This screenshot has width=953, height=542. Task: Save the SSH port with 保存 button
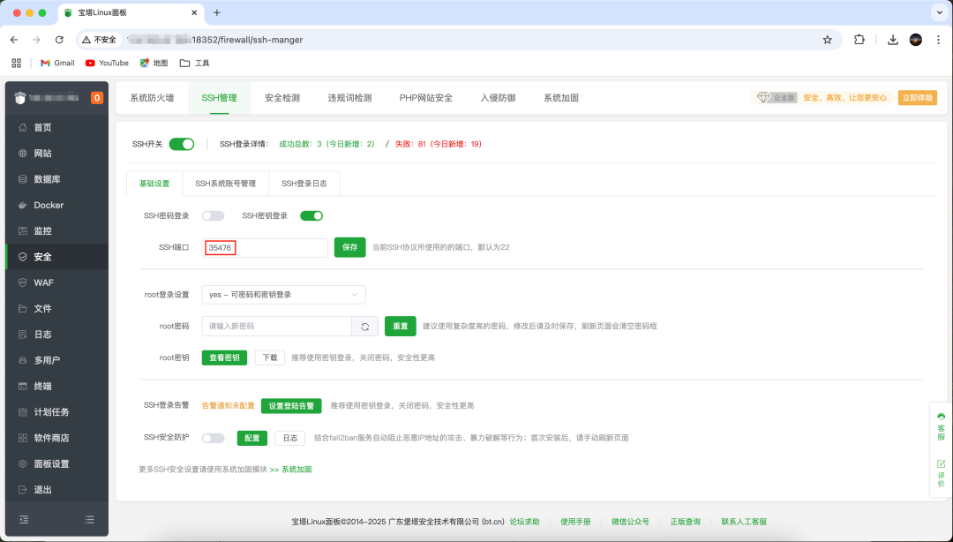point(349,247)
